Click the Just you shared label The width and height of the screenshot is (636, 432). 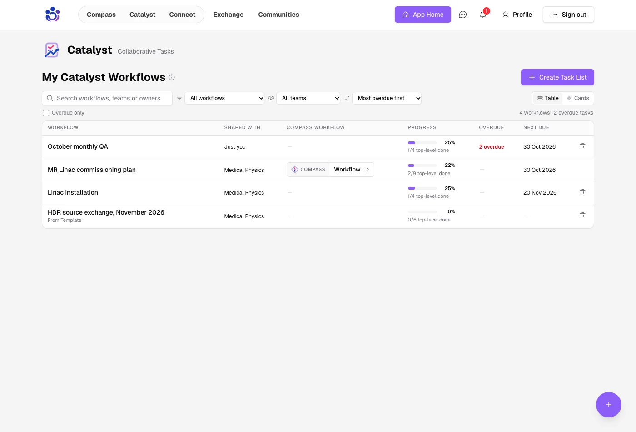click(235, 147)
